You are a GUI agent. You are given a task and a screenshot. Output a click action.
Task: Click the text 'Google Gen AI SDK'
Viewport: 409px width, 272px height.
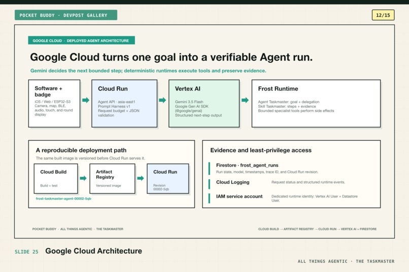coord(192,106)
